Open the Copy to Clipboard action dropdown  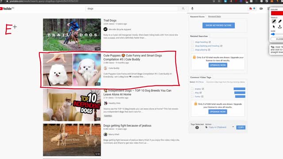click(219, 127)
